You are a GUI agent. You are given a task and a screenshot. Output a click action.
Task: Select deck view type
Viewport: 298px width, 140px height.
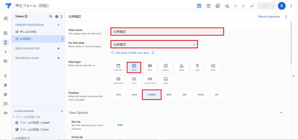(x=134, y=67)
